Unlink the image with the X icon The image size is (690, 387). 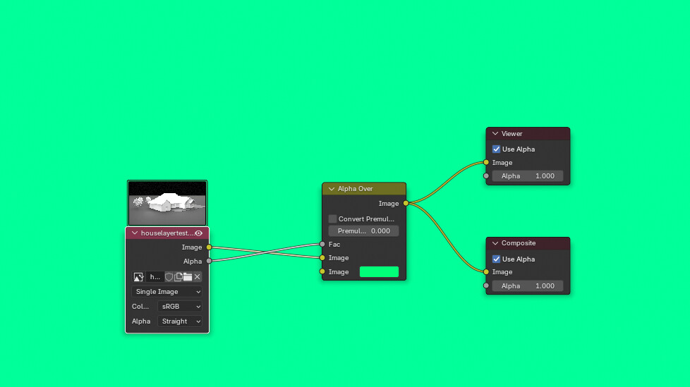coord(197,277)
